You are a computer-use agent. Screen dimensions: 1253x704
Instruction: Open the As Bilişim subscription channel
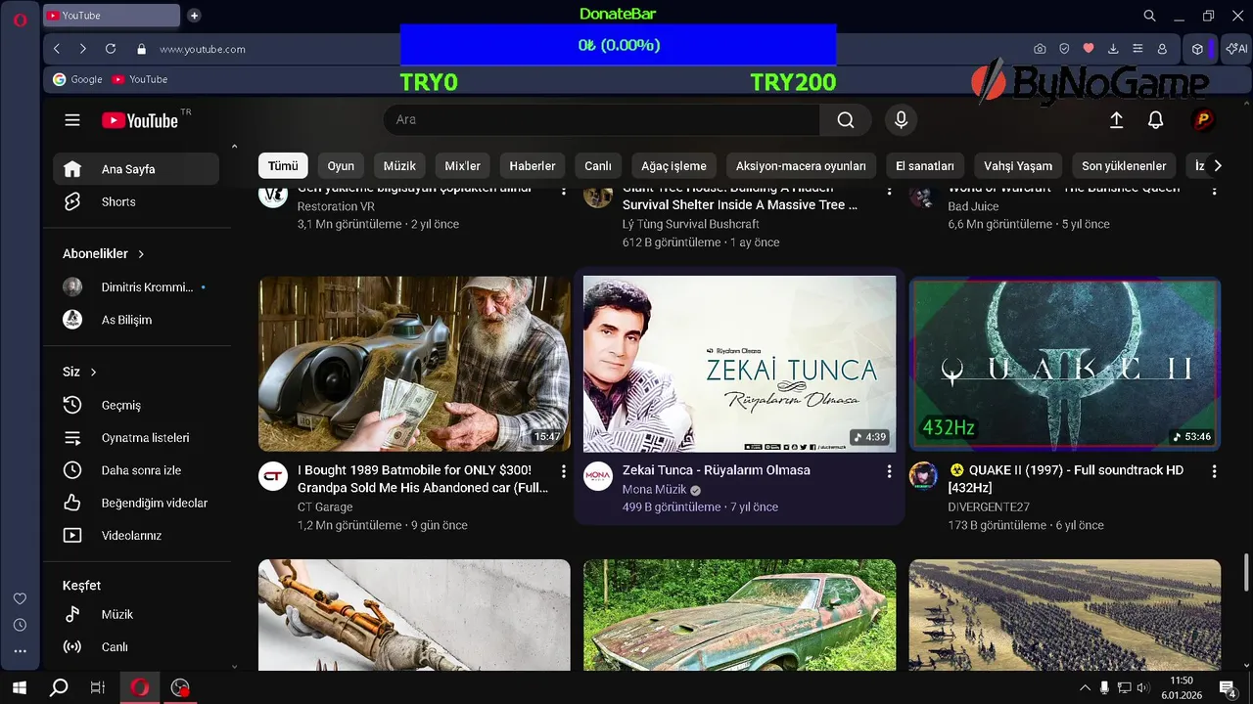tap(136, 320)
